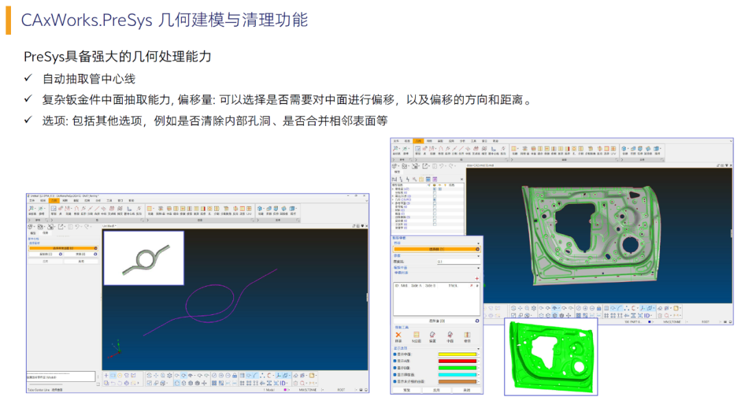The width and height of the screenshot is (741, 397).
Task: Click the orange selection button in left window panel
Action: 63,248
